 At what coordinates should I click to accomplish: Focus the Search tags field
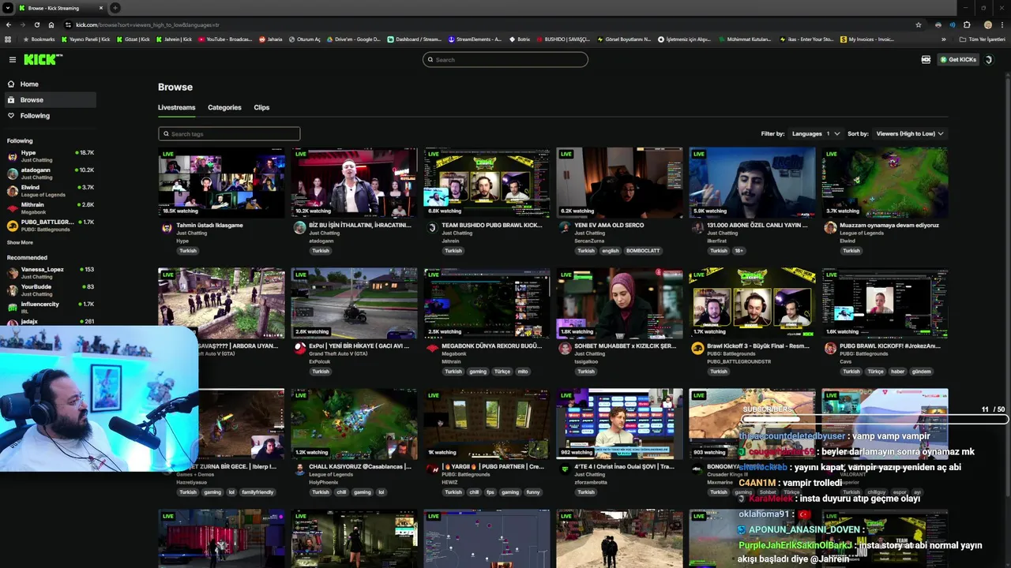229,134
